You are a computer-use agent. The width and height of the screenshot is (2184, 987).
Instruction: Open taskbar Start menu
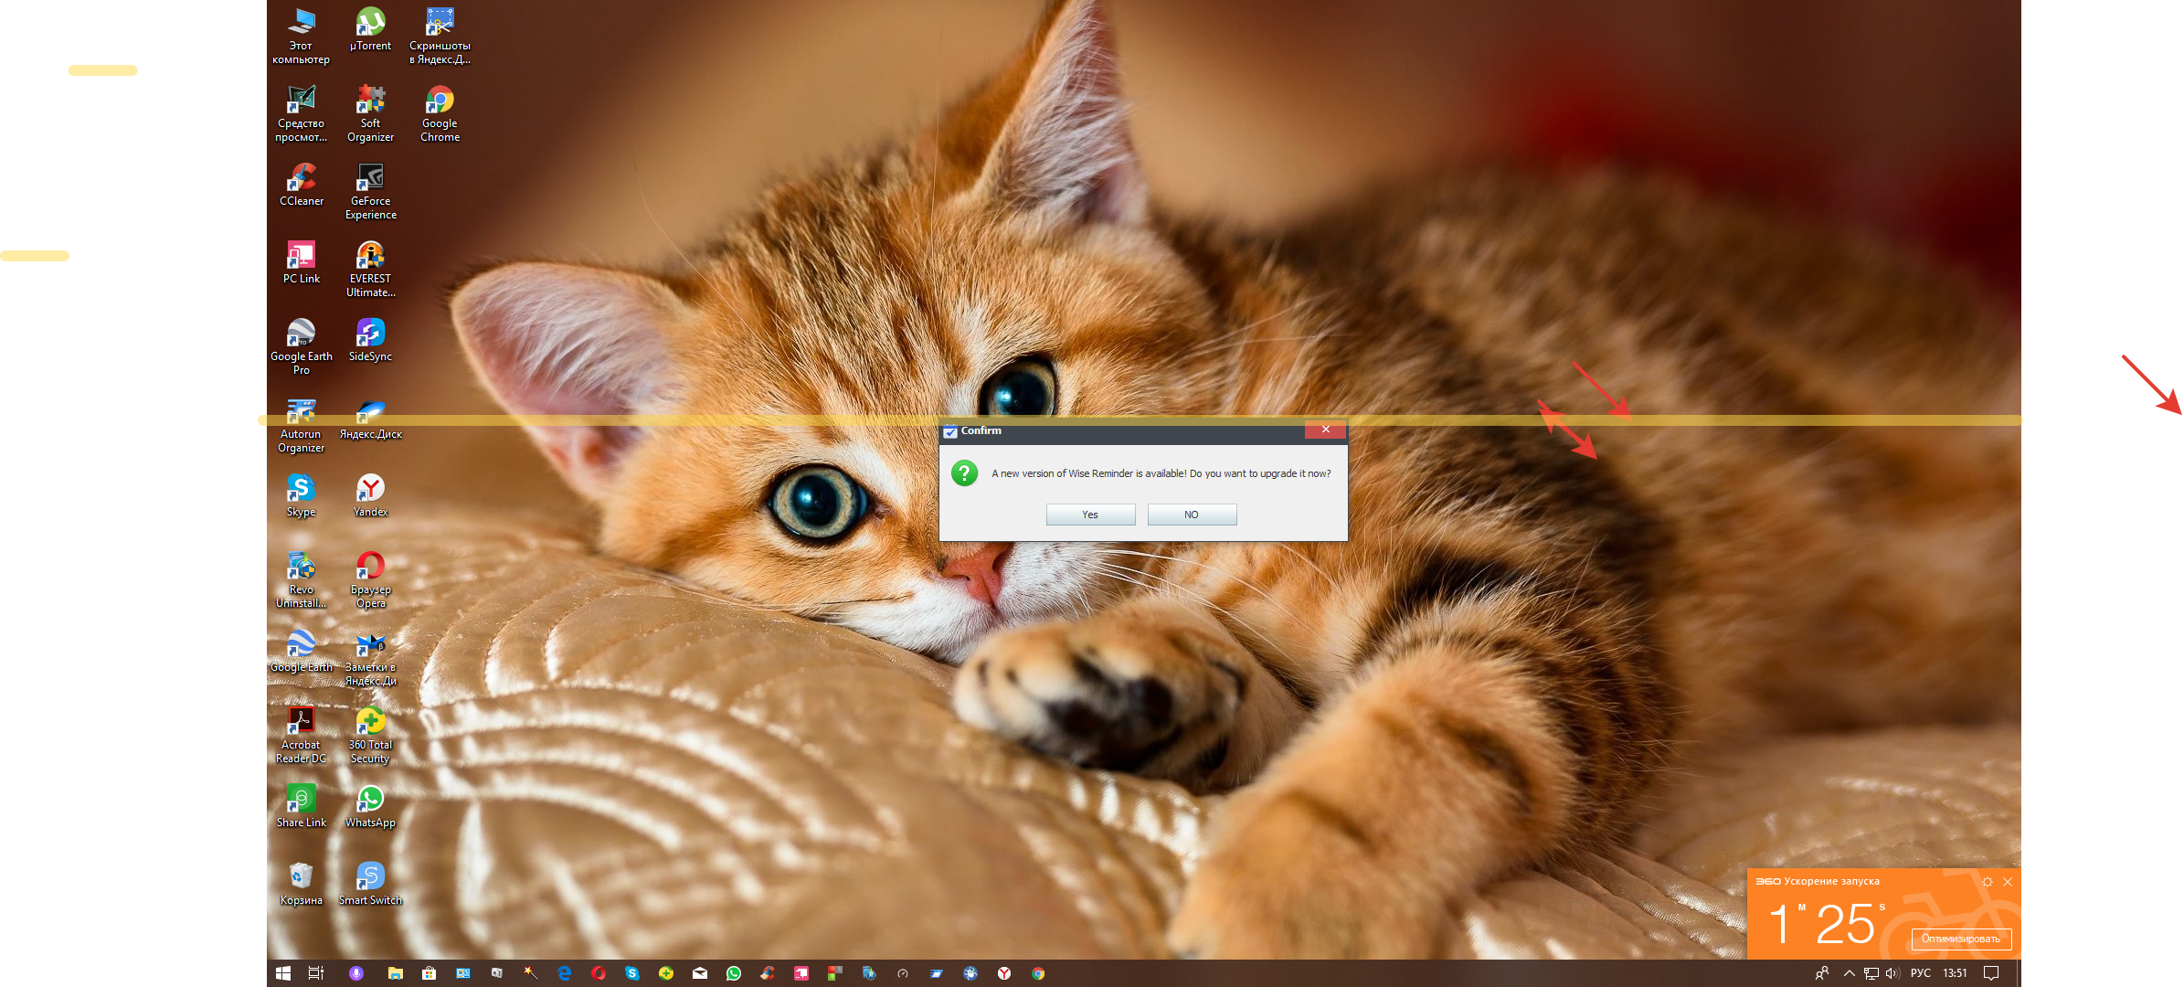coord(279,973)
